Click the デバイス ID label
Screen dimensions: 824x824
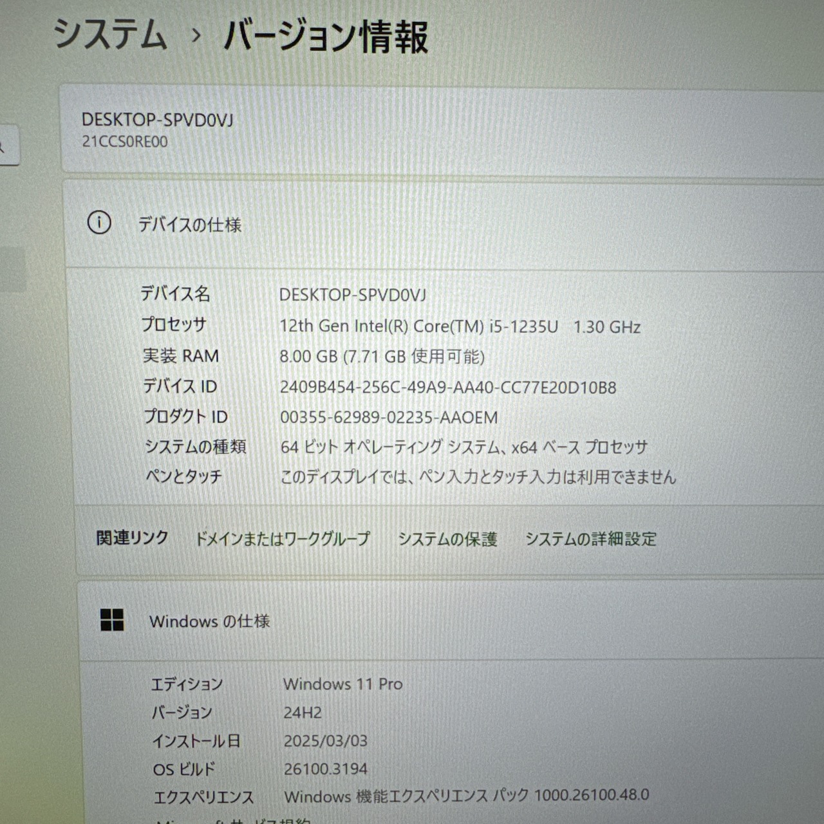[x=180, y=386]
